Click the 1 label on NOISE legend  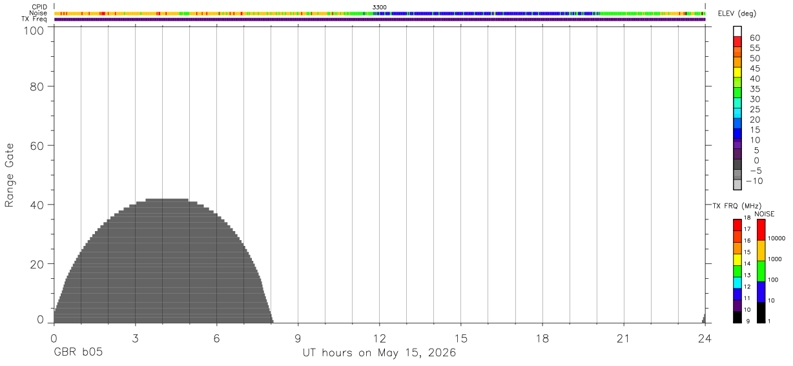pyautogui.click(x=770, y=321)
